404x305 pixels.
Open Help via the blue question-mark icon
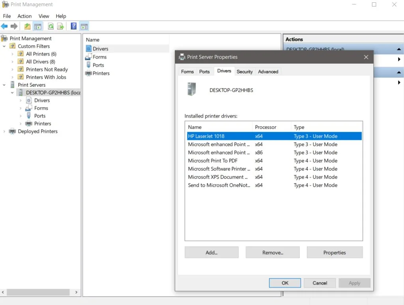tap(74, 26)
